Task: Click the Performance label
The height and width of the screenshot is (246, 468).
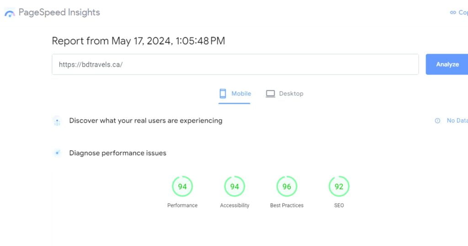Action: coord(182,205)
